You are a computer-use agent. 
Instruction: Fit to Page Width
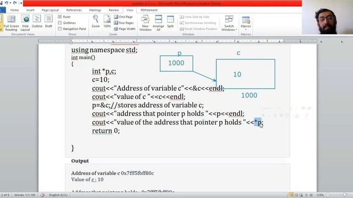[x=125, y=29]
